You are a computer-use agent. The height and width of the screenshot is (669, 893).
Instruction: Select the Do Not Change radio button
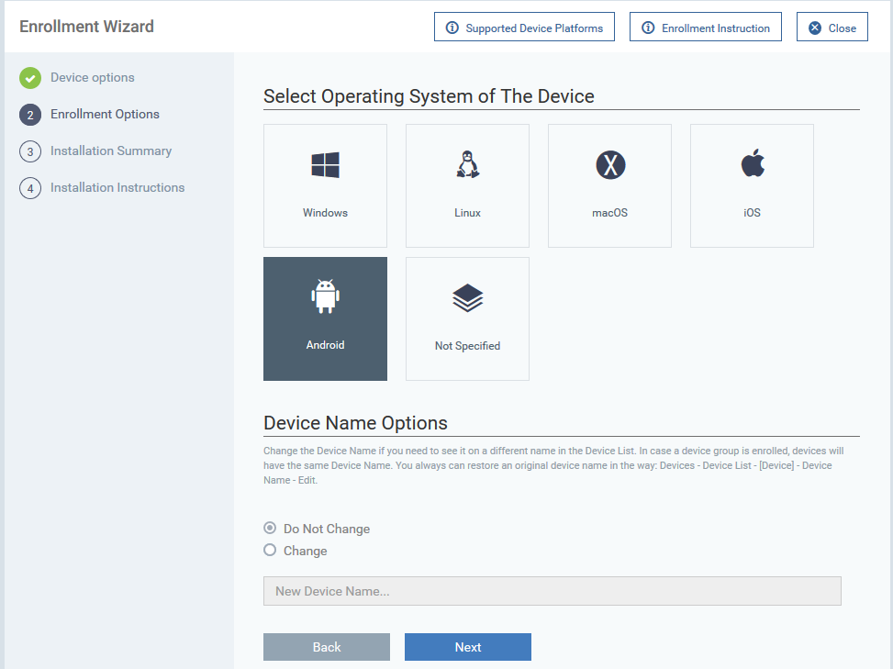click(x=270, y=529)
